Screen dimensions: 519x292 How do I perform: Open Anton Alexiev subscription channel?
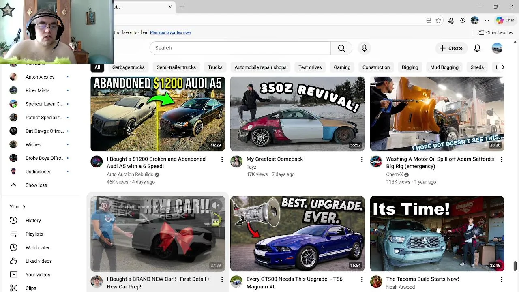[41, 77]
